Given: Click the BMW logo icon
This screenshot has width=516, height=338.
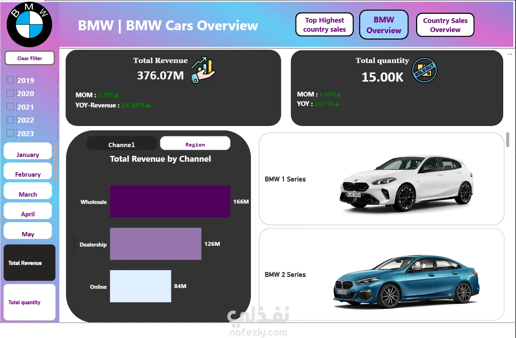Looking at the screenshot, I should click(29, 25).
